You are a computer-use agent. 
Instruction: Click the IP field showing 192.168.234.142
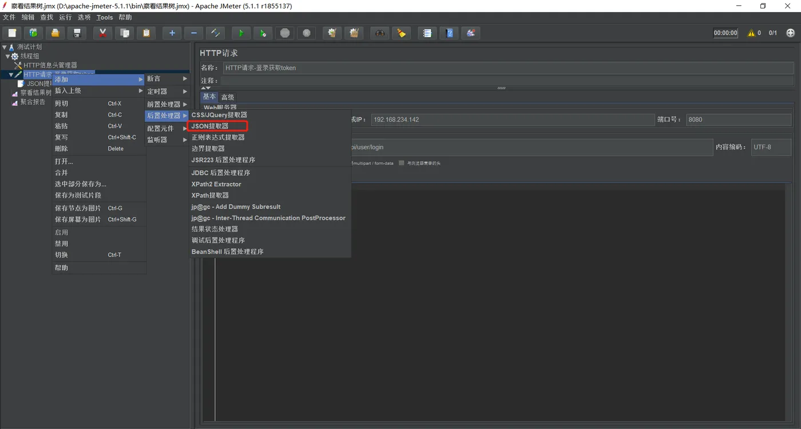click(x=513, y=120)
